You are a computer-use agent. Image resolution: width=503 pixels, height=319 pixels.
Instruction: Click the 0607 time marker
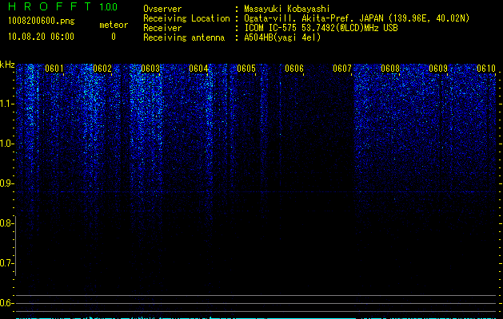click(342, 69)
